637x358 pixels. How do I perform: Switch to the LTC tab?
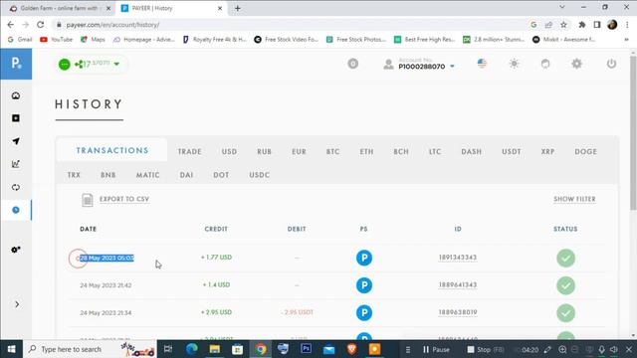pyautogui.click(x=435, y=151)
